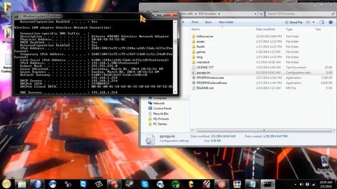Click the cmd window scroll down arrow
This screenshot has width=337, height=189.
click(175, 92)
